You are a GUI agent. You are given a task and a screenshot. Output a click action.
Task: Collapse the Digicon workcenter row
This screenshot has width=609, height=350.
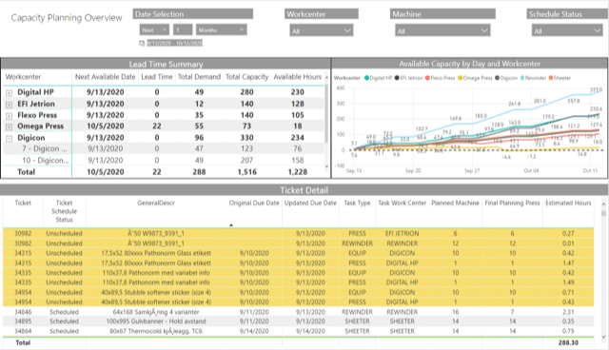[9, 138]
